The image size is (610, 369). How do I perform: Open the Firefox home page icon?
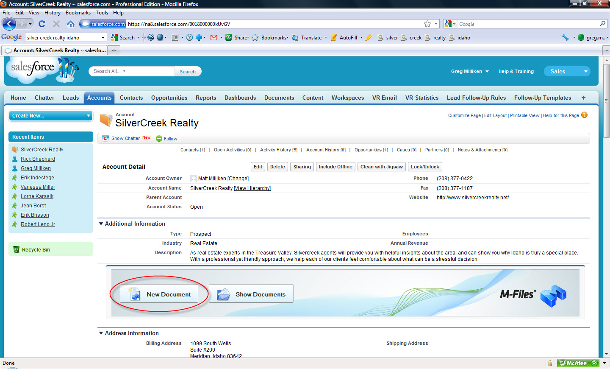[71, 24]
